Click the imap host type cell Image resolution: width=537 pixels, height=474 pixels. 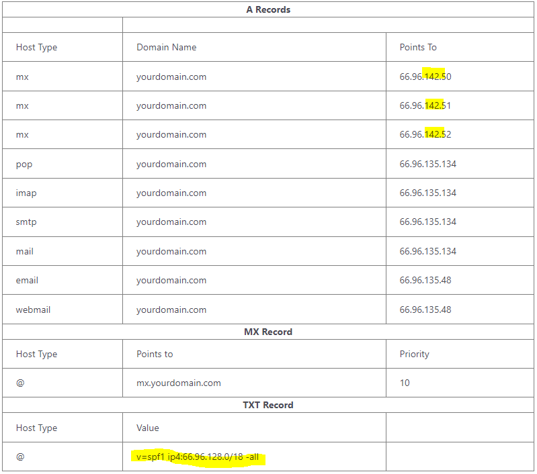(26, 193)
